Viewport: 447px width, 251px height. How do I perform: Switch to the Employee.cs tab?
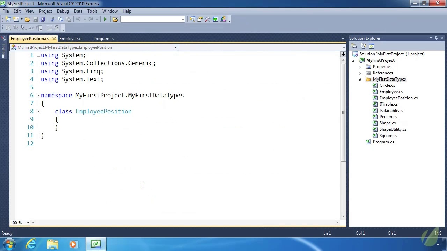tap(71, 39)
